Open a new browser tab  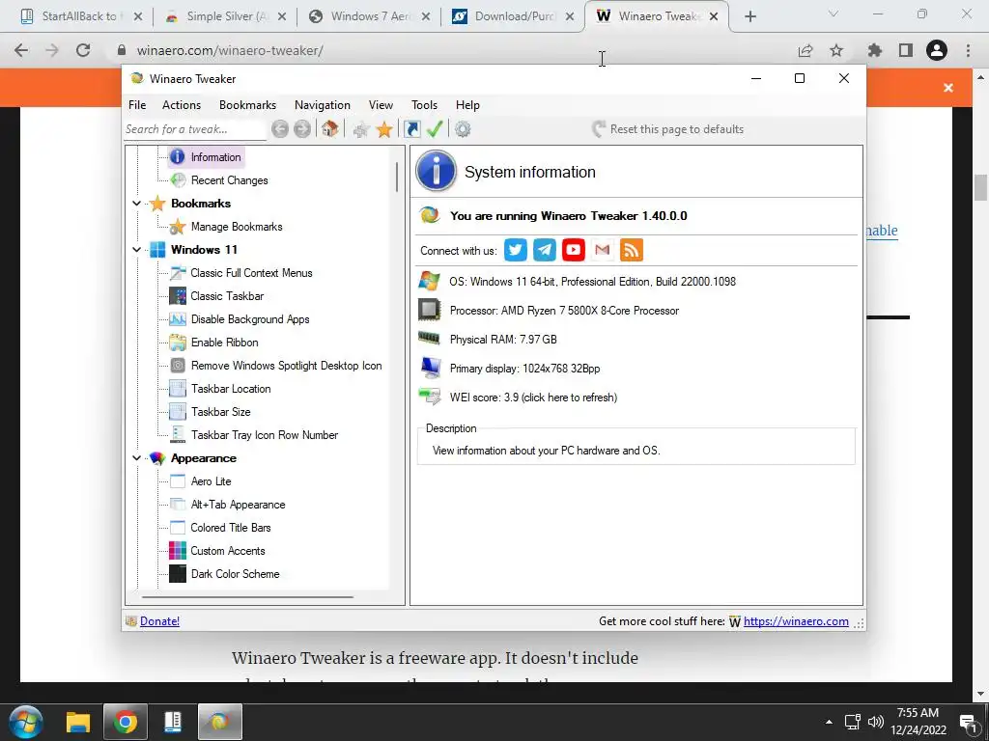(x=749, y=16)
